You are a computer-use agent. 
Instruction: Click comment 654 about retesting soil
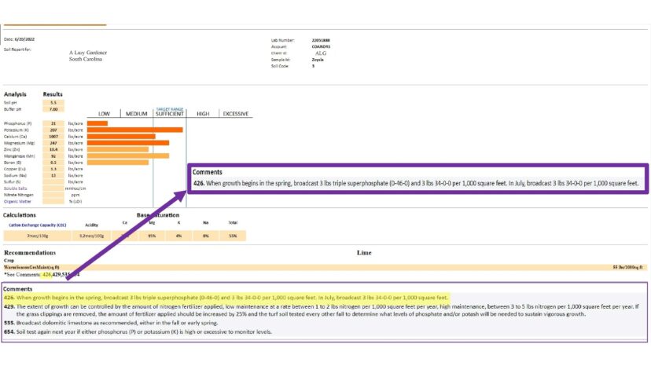click(x=138, y=332)
